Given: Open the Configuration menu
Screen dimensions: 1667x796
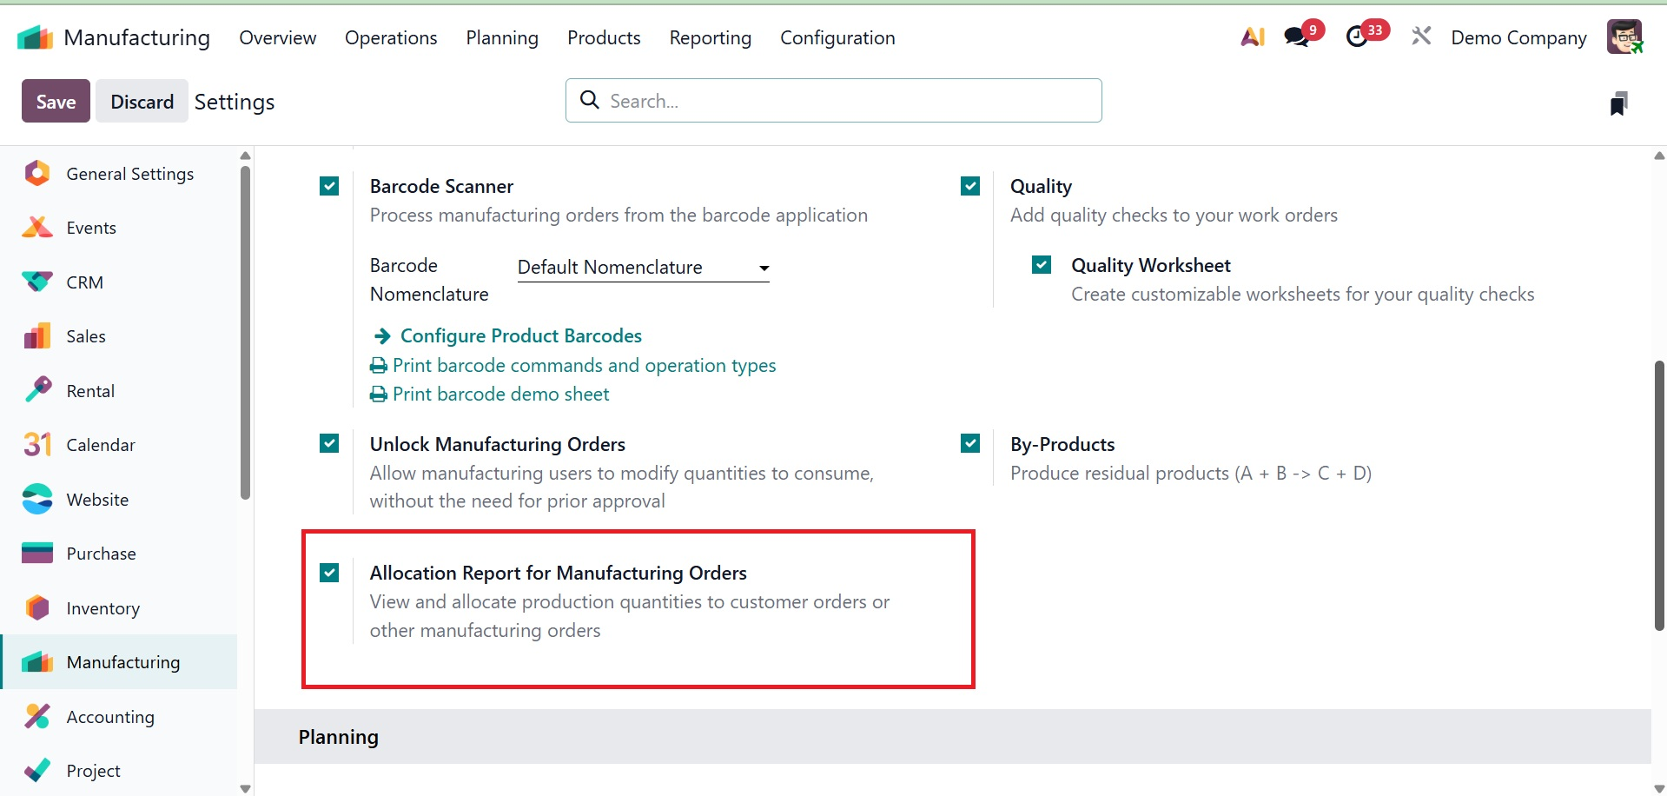Looking at the screenshot, I should click(x=837, y=37).
